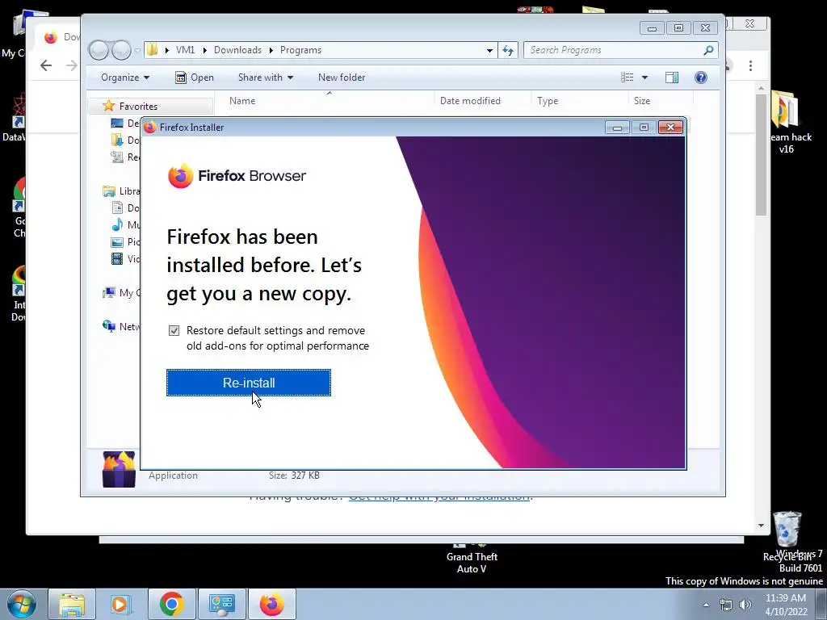This screenshot has width=827, height=620.
Task: Select My Computer in navigation pane
Action: [121, 292]
